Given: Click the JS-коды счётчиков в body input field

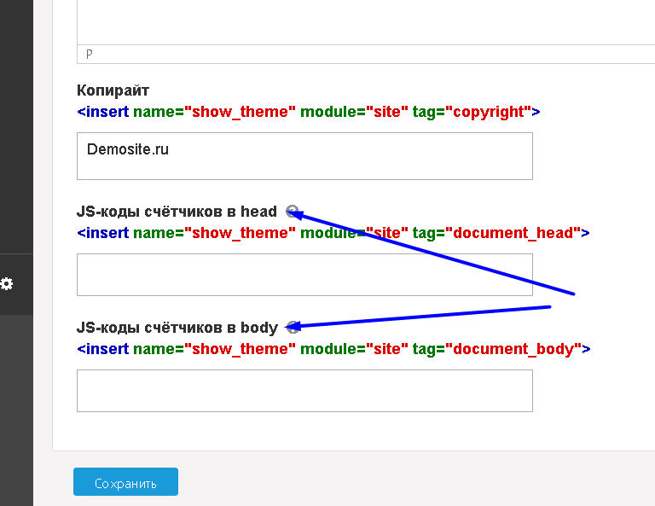Looking at the screenshot, I should coord(304,391).
